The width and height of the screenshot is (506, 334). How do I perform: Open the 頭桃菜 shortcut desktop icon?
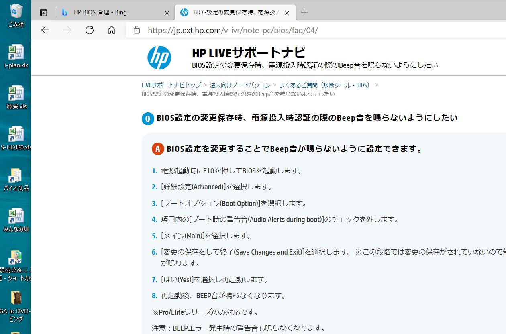[x=16, y=265]
